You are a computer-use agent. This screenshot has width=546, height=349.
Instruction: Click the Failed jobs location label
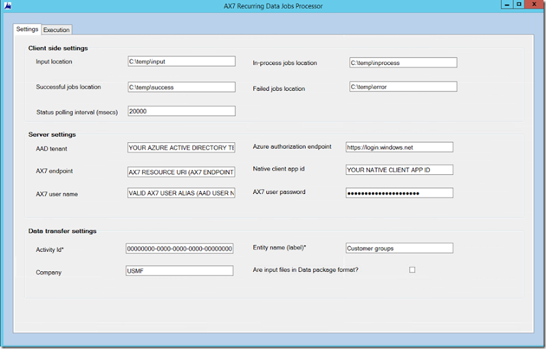coord(278,89)
